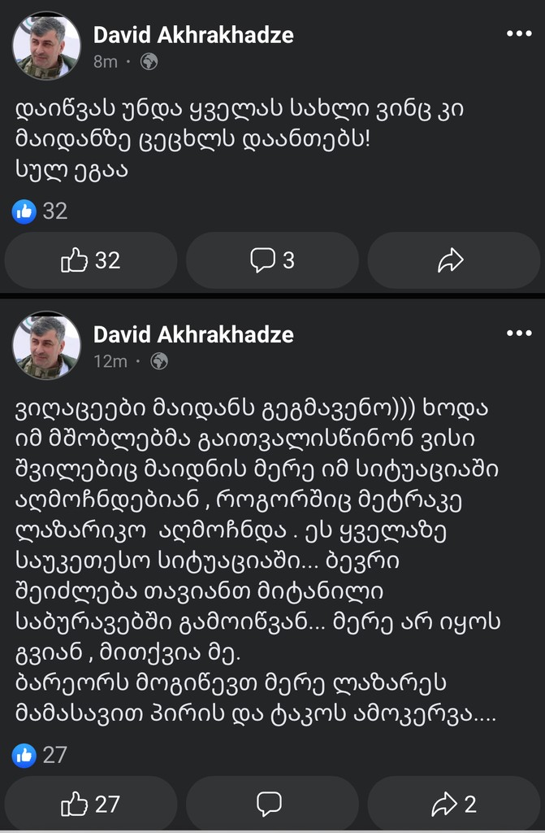Viewport: 545px width, 833px height.
Task: Expand the three-dot menu on the 12m post
Action: pyautogui.click(x=518, y=334)
